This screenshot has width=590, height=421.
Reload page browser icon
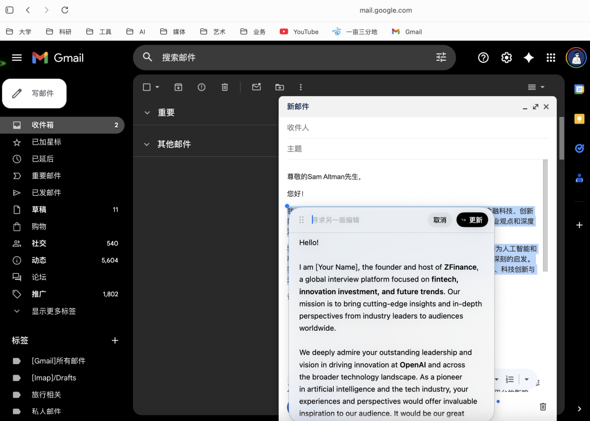[64, 10]
